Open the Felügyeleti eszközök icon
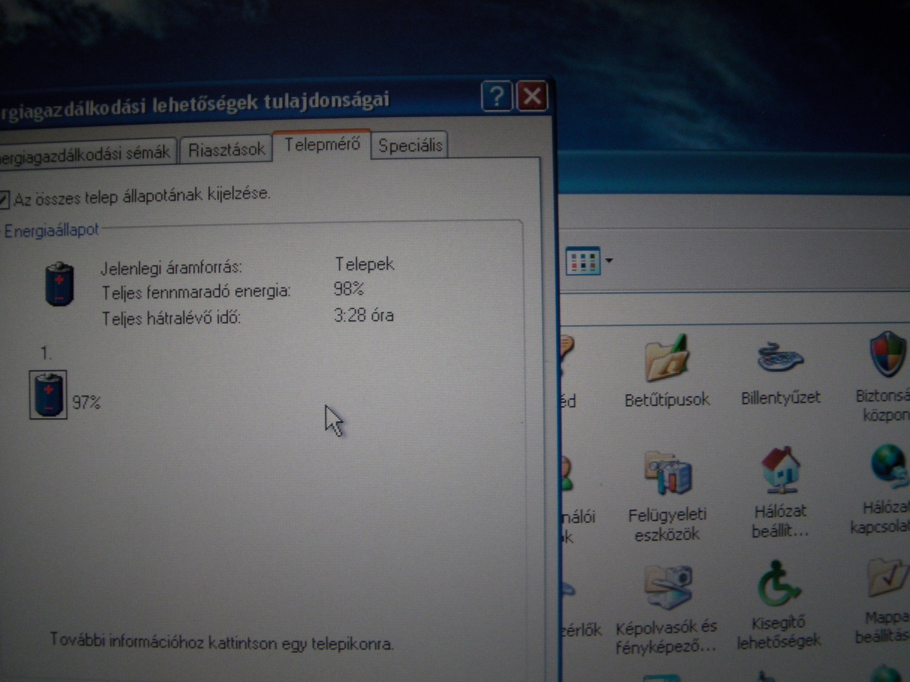 click(667, 475)
